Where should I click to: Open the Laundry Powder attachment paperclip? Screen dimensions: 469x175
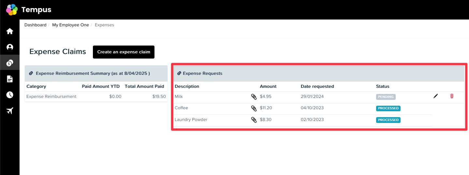254,120
